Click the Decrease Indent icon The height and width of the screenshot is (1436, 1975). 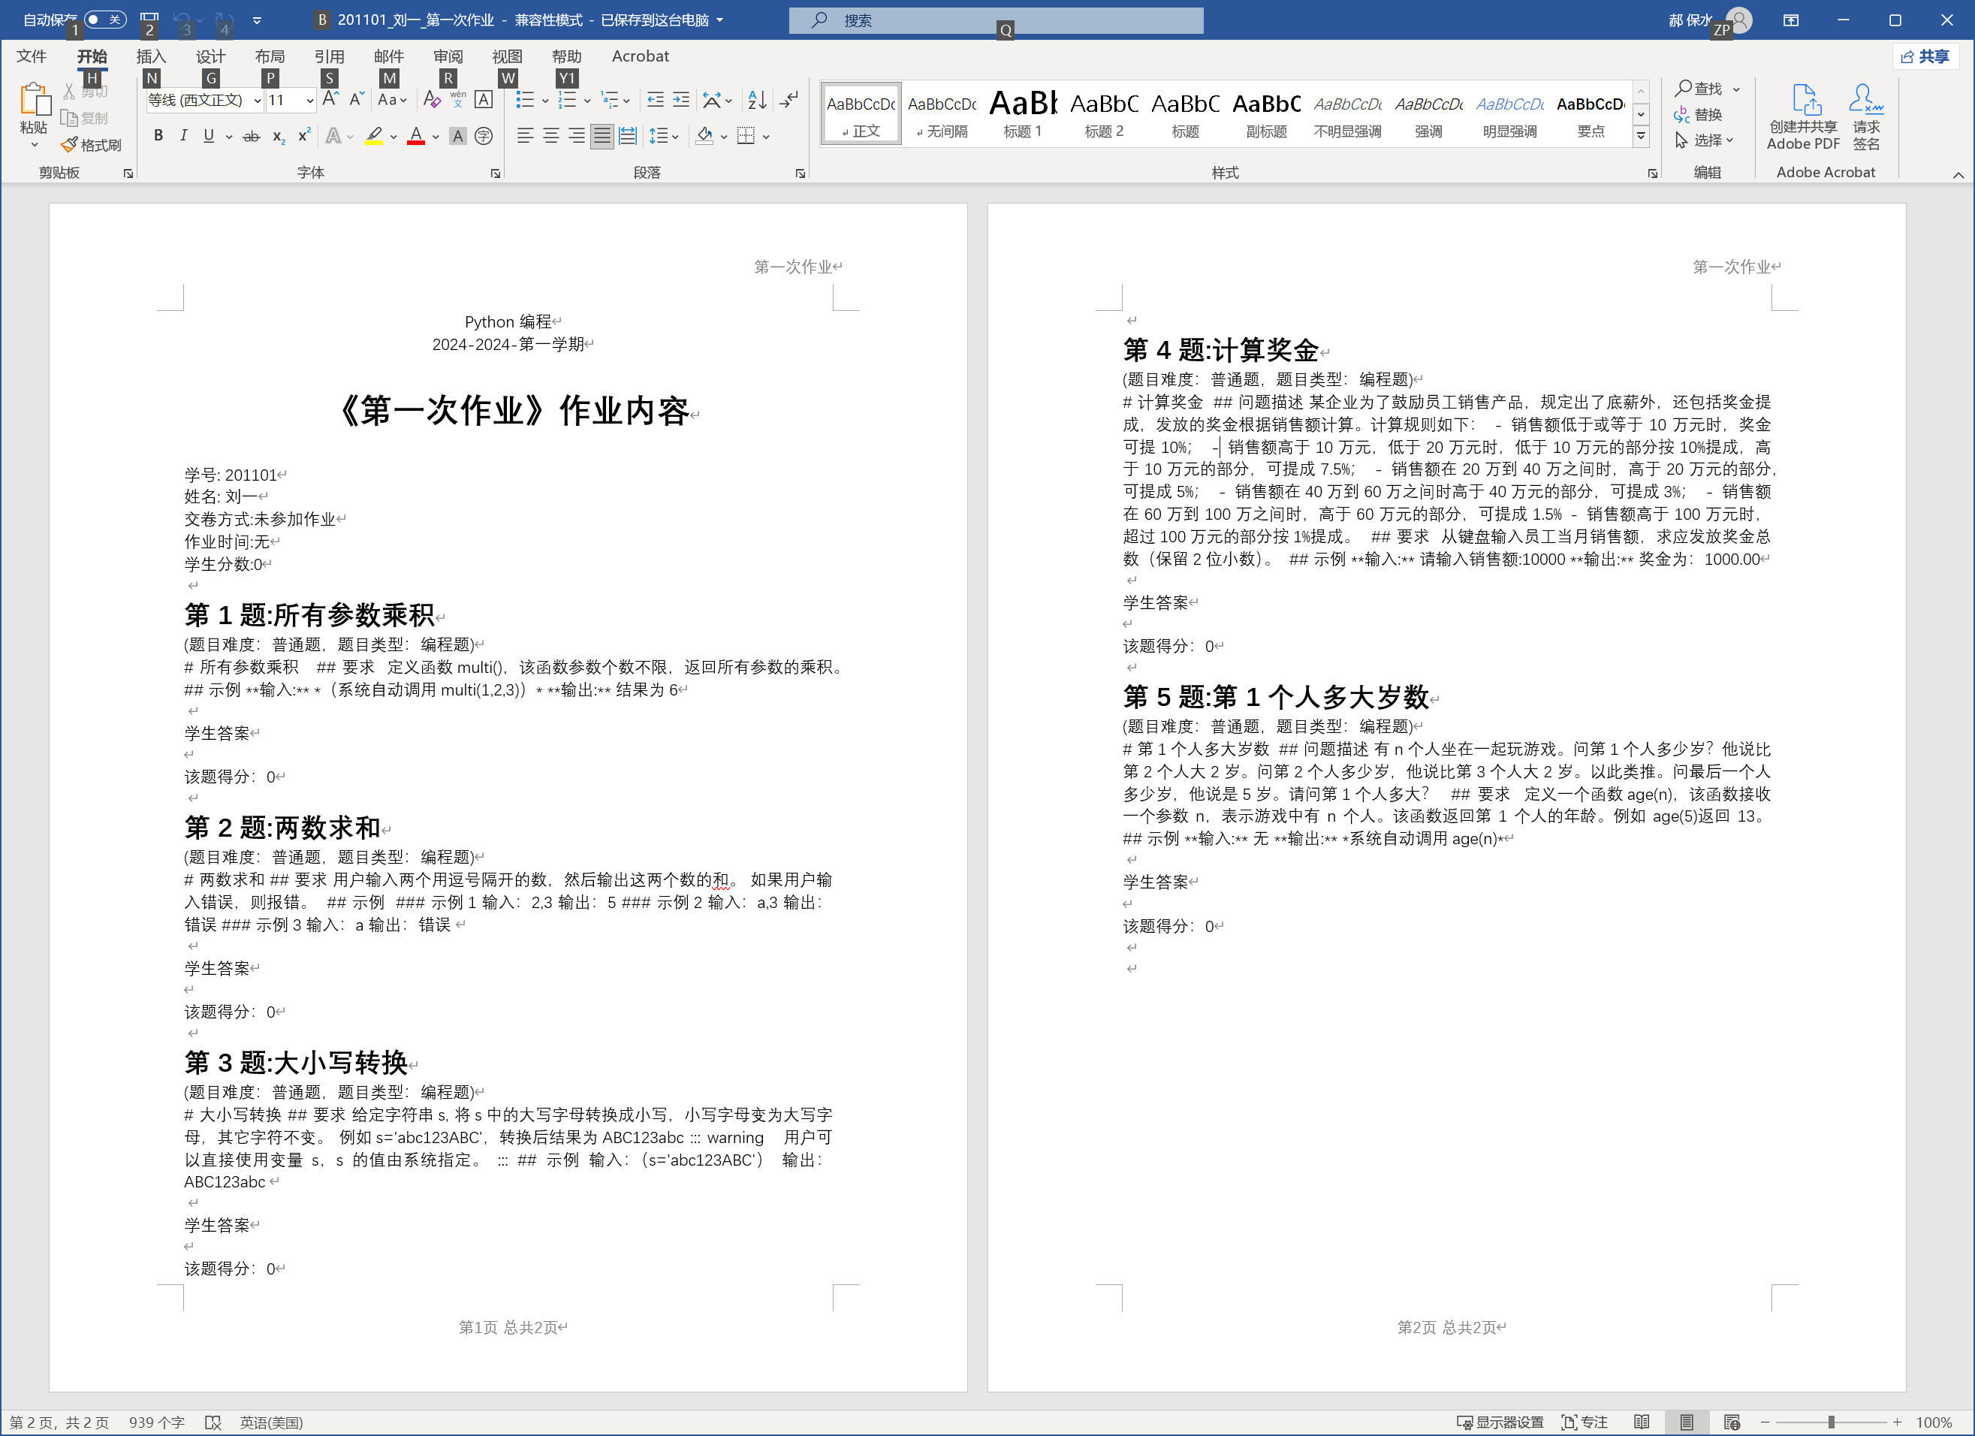656,99
